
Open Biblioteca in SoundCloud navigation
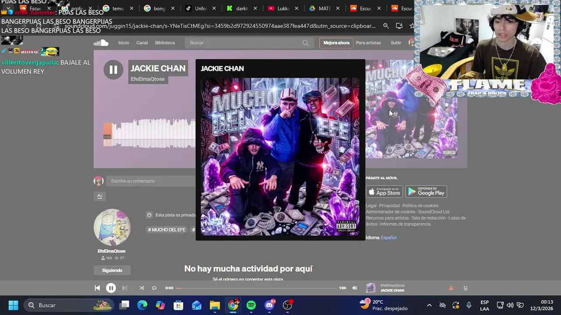tap(165, 43)
